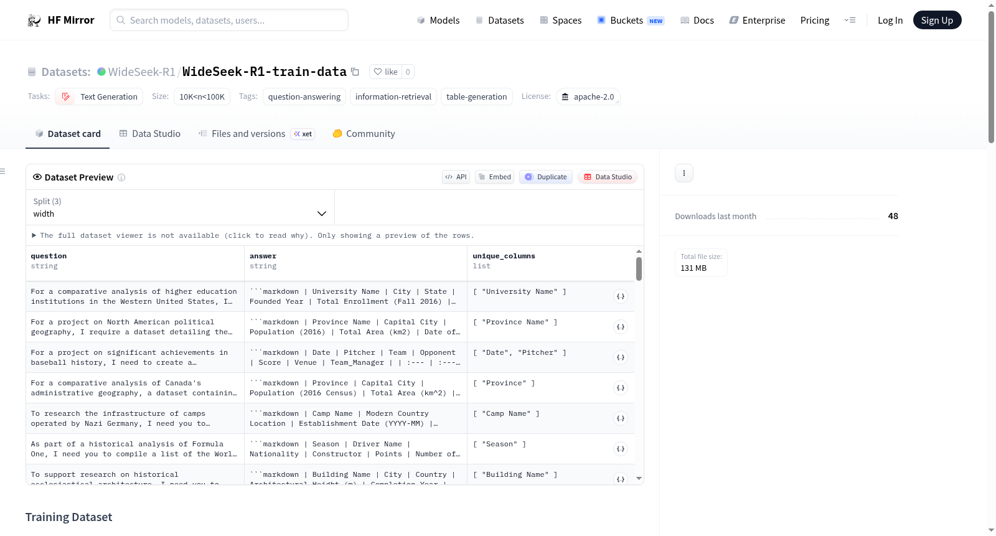Go to the Enterprise page
Image resolution: width=996 pixels, height=536 pixels.
pyautogui.click(x=757, y=21)
